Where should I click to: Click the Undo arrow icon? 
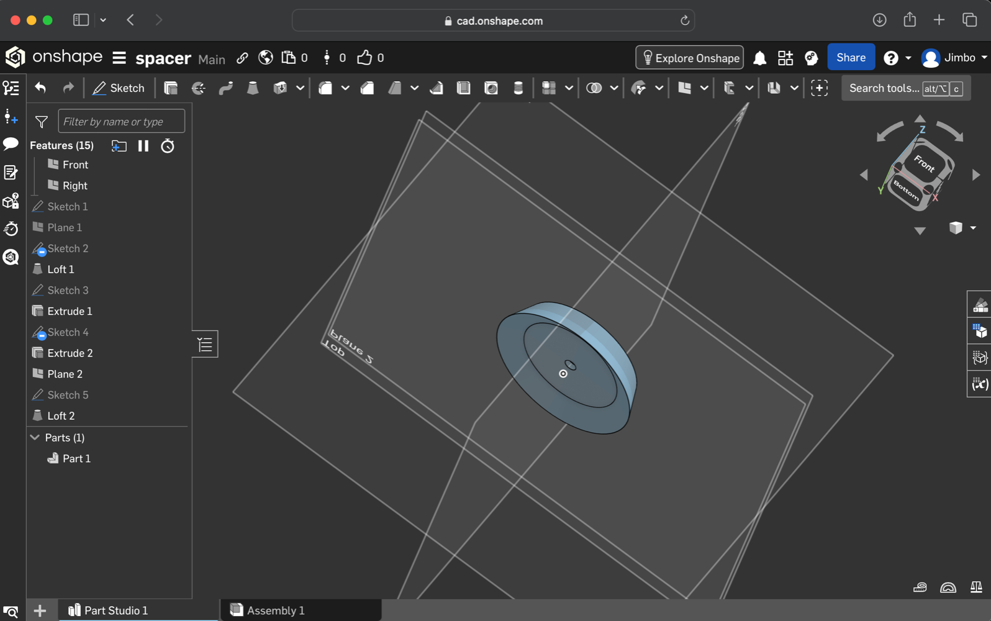[x=40, y=88]
